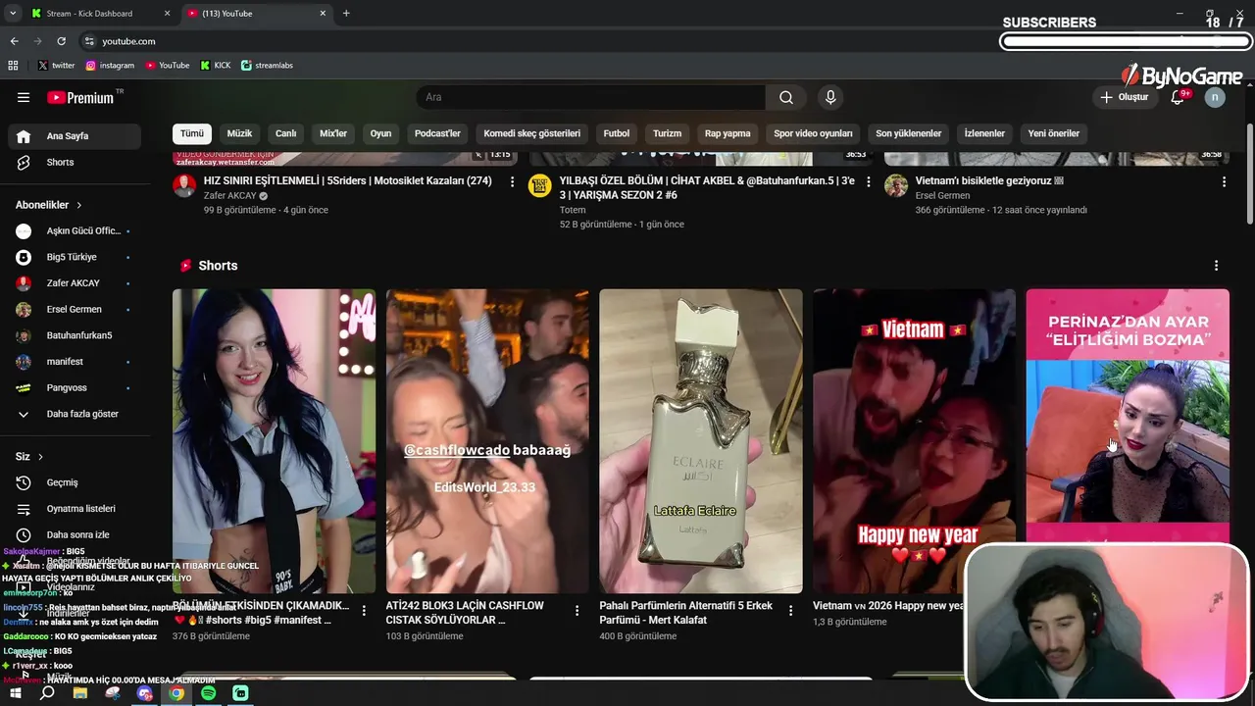The height and width of the screenshot is (706, 1255).
Task: Open the notifications bell
Action: click(1178, 97)
